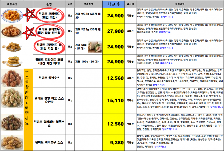Select the 24,900 price for 비건 치킨 텝
The height and width of the screenshot is (151, 224).
pyautogui.click(x=113, y=47)
